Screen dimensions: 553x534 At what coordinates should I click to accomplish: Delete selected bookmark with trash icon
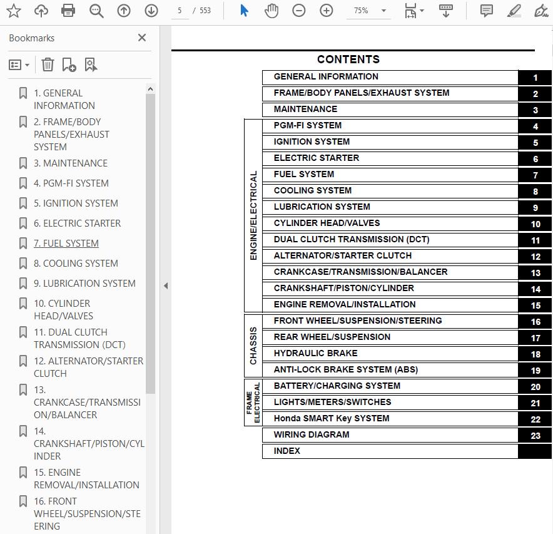click(x=48, y=65)
